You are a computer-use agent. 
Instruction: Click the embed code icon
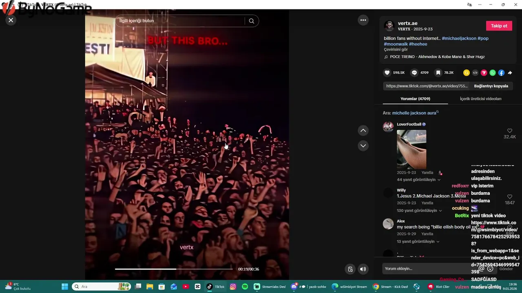click(475, 73)
